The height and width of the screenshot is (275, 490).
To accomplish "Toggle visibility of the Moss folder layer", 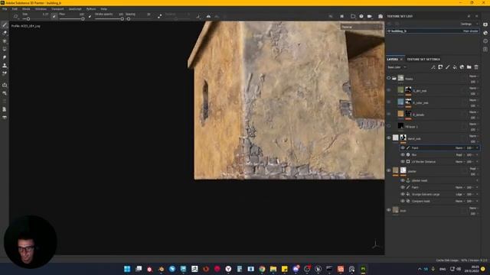I will 389,78.
